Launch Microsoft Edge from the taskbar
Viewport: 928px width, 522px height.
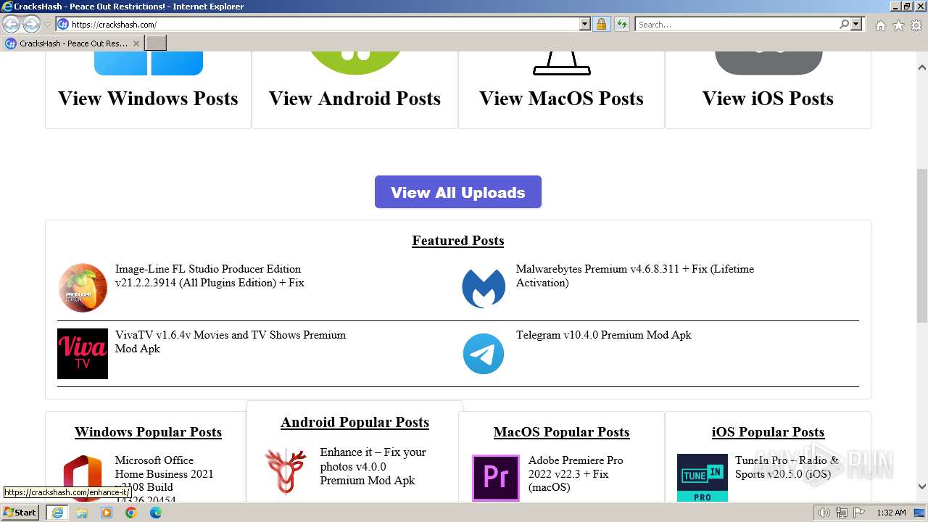[x=156, y=513]
